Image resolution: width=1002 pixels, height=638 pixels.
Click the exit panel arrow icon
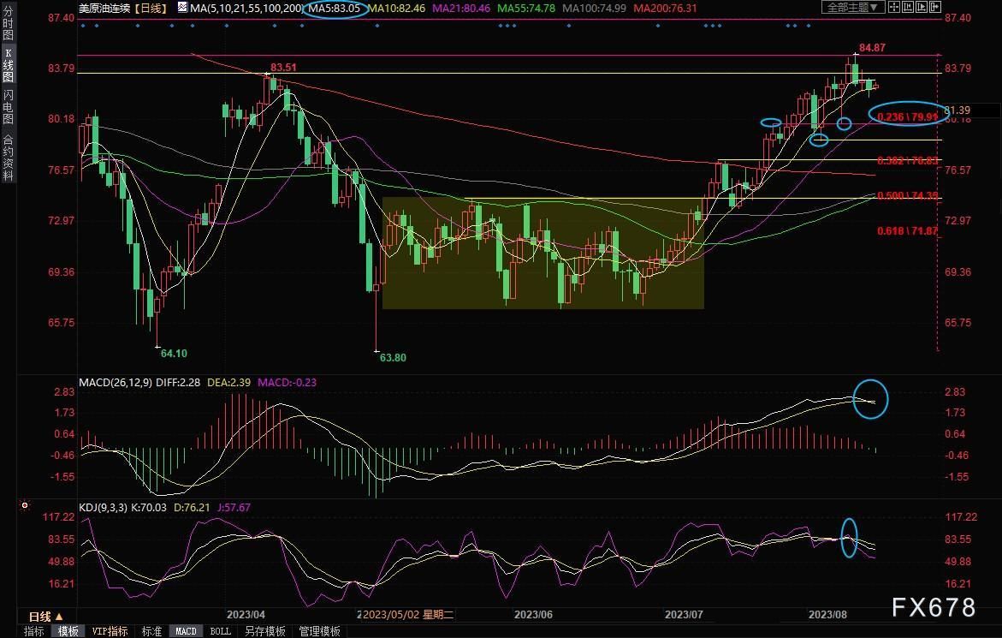(935, 7)
